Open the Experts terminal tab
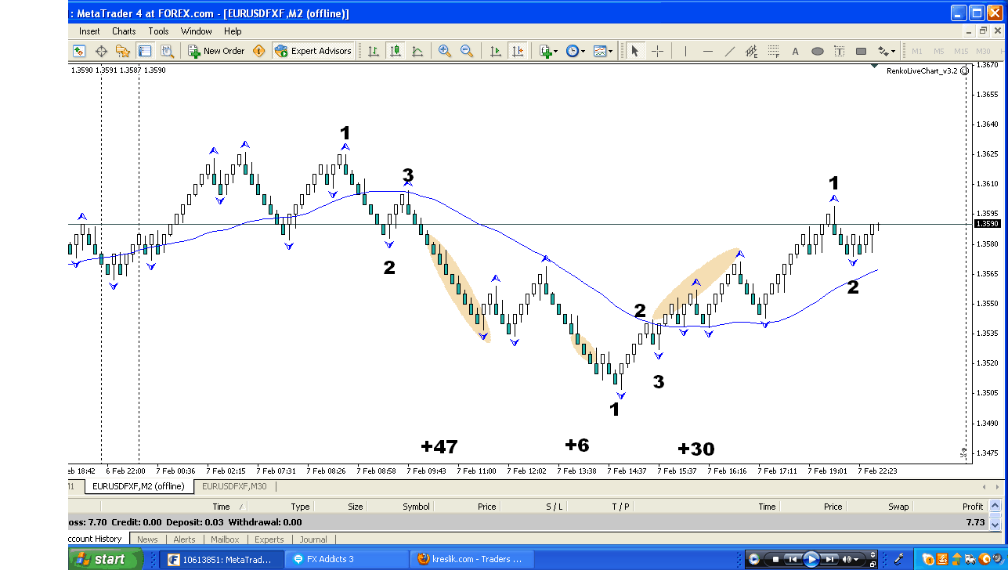Viewport: 1008px width, 570px height. [269, 539]
